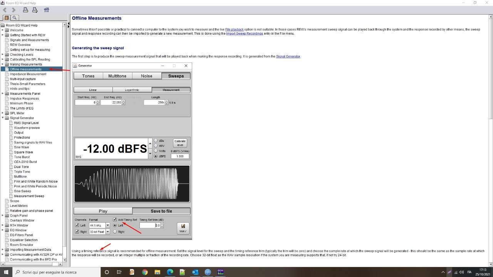Uncheck the Left channel checkbox

(x=77, y=225)
